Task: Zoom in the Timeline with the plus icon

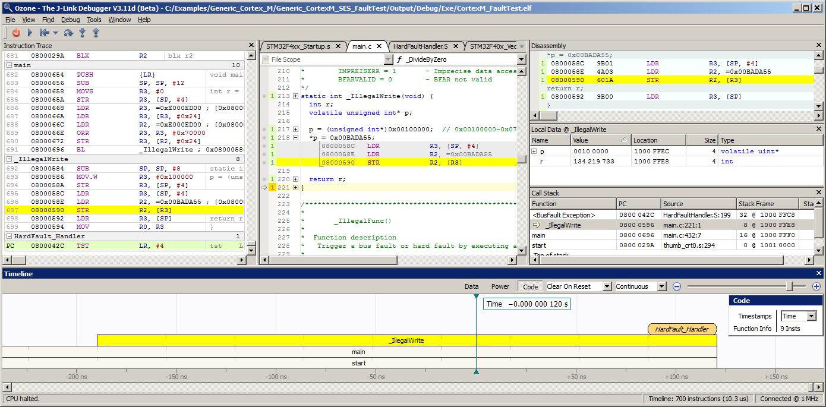Action: coord(816,286)
